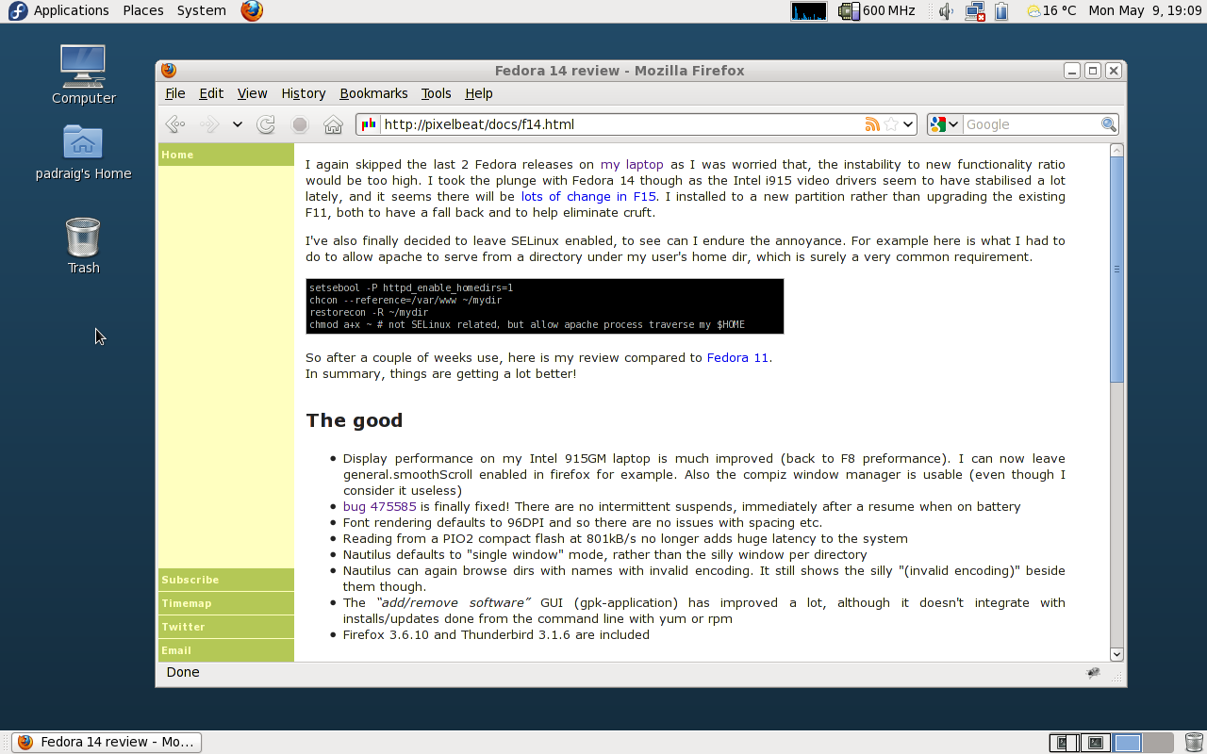Switch to the second workspace
This screenshot has height=754, width=1207.
click(x=1096, y=743)
